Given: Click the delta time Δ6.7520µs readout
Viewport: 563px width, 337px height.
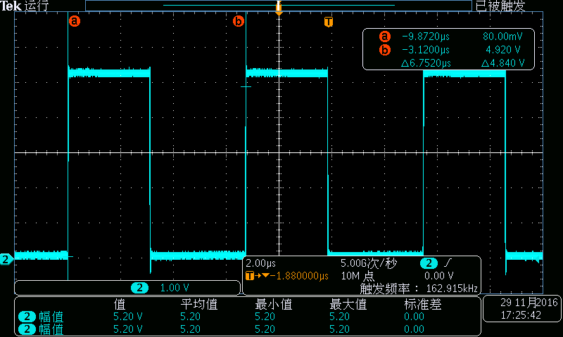Looking at the screenshot, I should pos(426,63).
